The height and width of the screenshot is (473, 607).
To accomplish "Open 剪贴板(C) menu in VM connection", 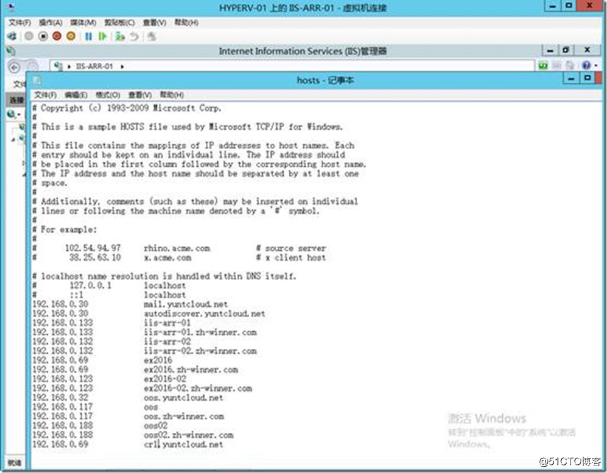I will click(120, 23).
